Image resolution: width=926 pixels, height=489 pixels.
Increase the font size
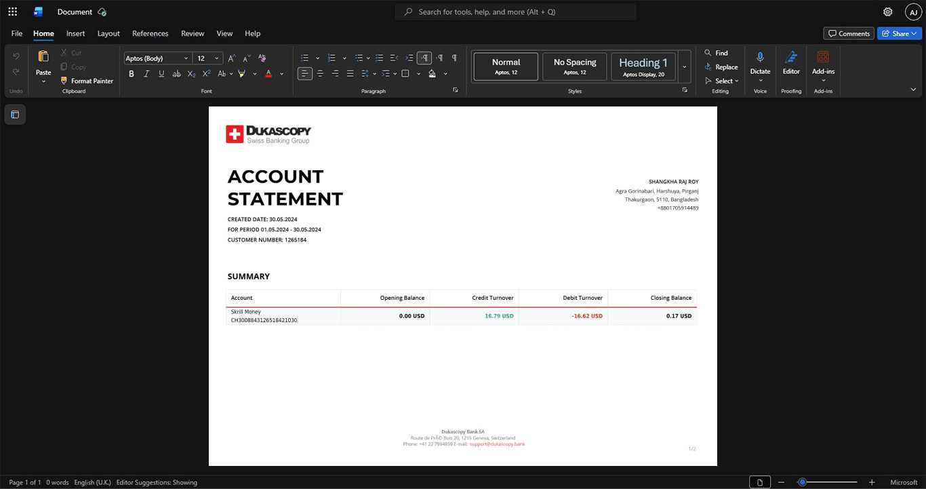(x=231, y=58)
